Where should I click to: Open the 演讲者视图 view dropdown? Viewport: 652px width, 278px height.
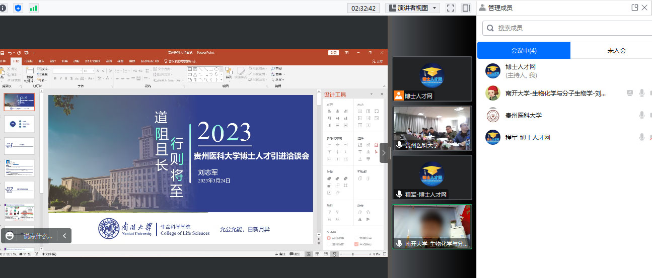click(x=413, y=8)
